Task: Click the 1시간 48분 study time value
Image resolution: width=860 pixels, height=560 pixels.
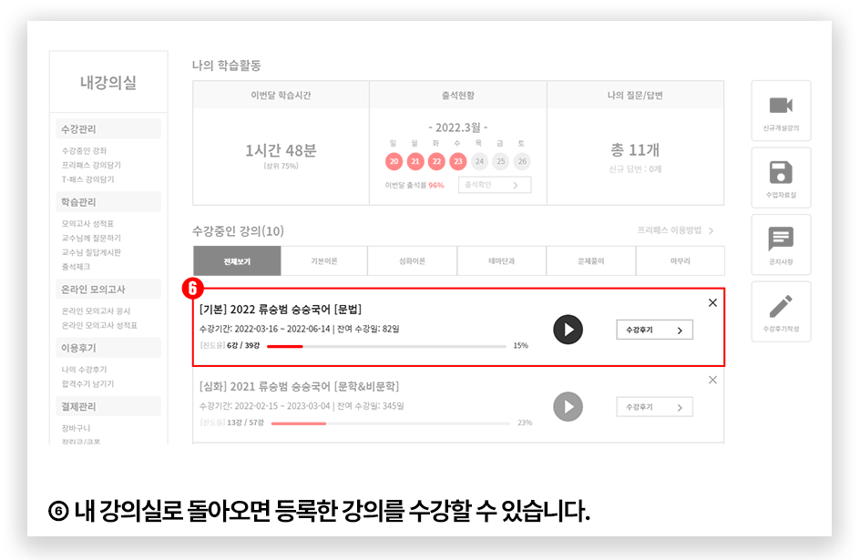Action: coord(281,150)
